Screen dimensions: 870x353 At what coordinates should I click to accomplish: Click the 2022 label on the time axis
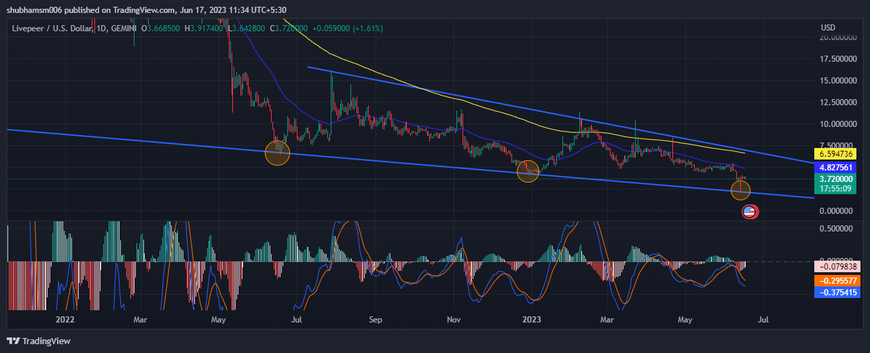pyautogui.click(x=65, y=318)
